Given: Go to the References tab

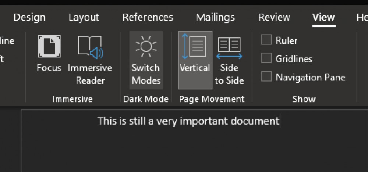Looking at the screenshot, I should point(148,18).
